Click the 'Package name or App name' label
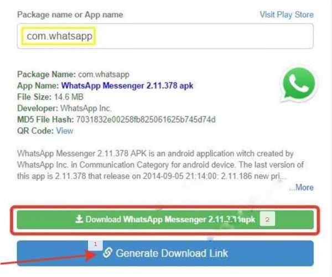This screenshot has width=332, height=277. (x=70, y=15)
